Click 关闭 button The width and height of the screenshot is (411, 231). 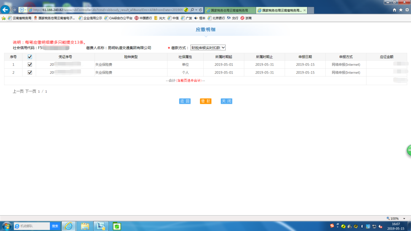(226, 101)
